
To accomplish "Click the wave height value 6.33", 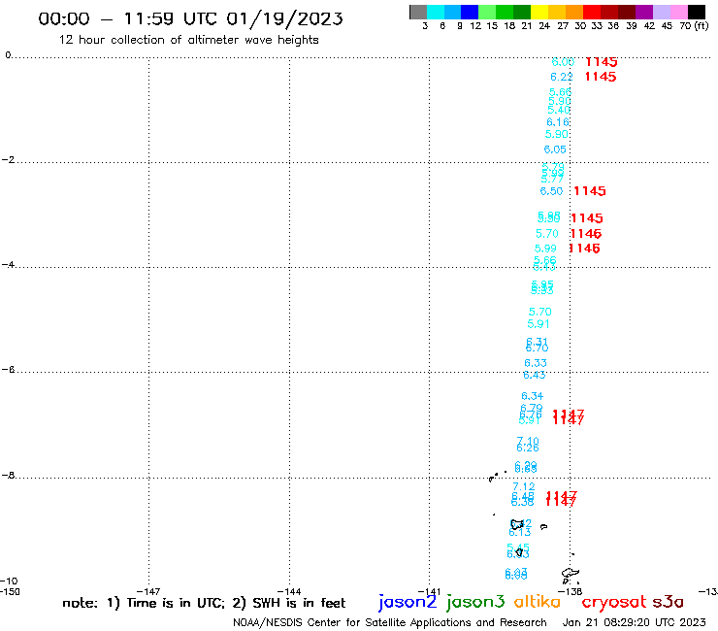I will click(536, 363).
